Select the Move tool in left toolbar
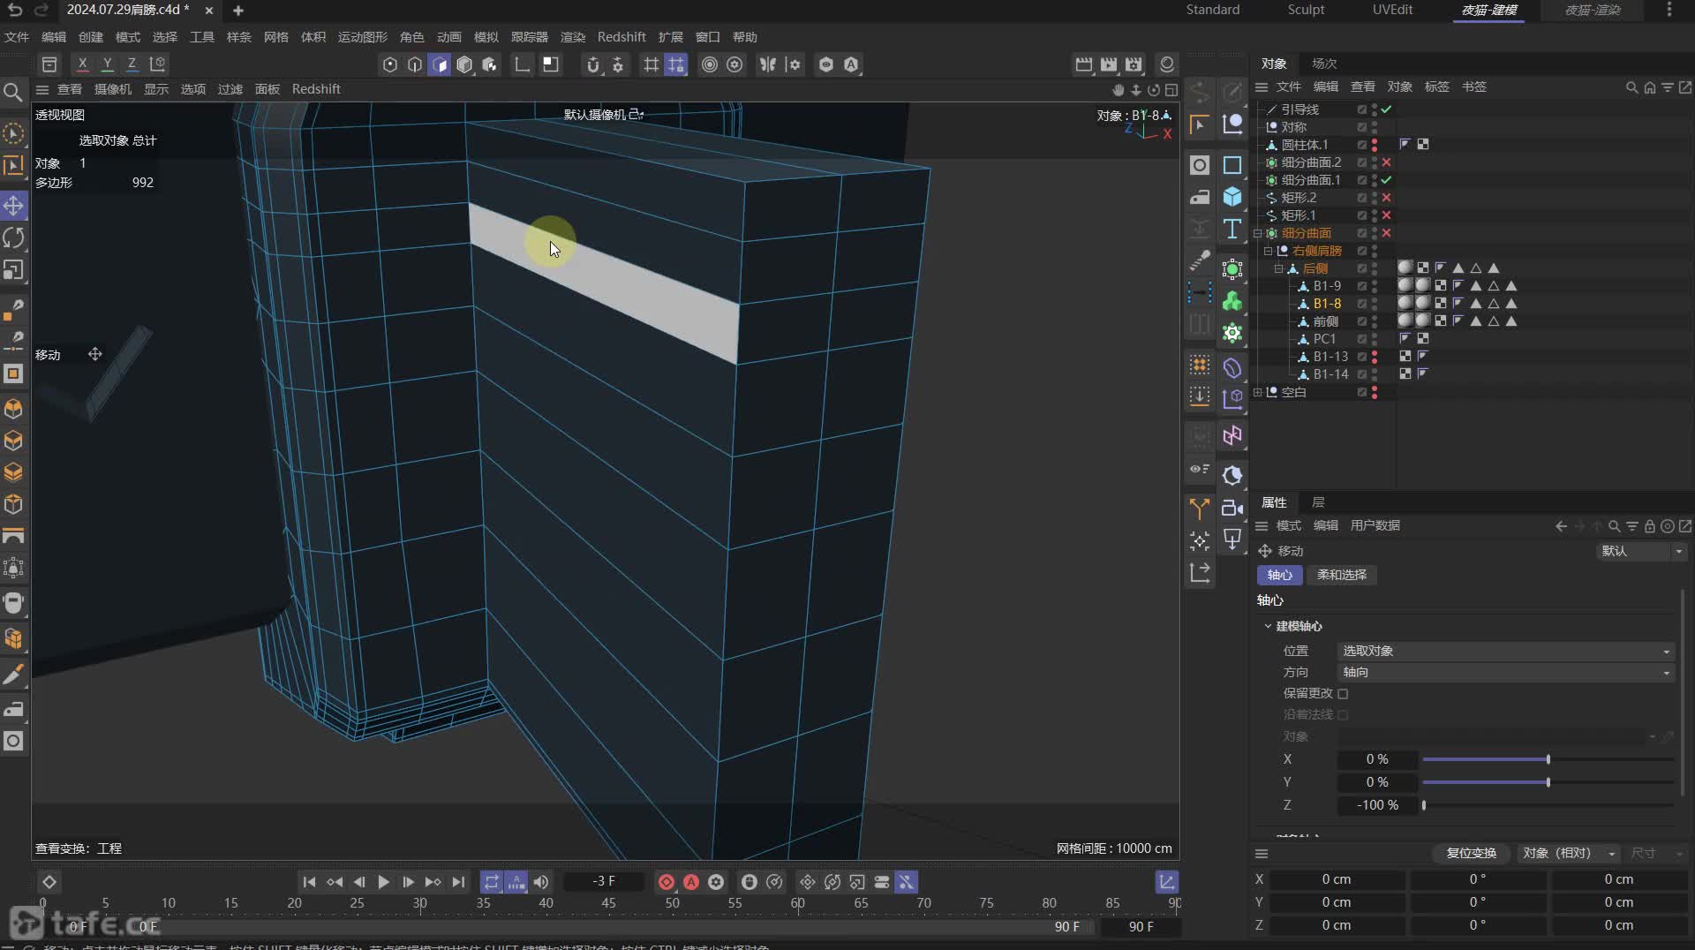 [13, 207]
